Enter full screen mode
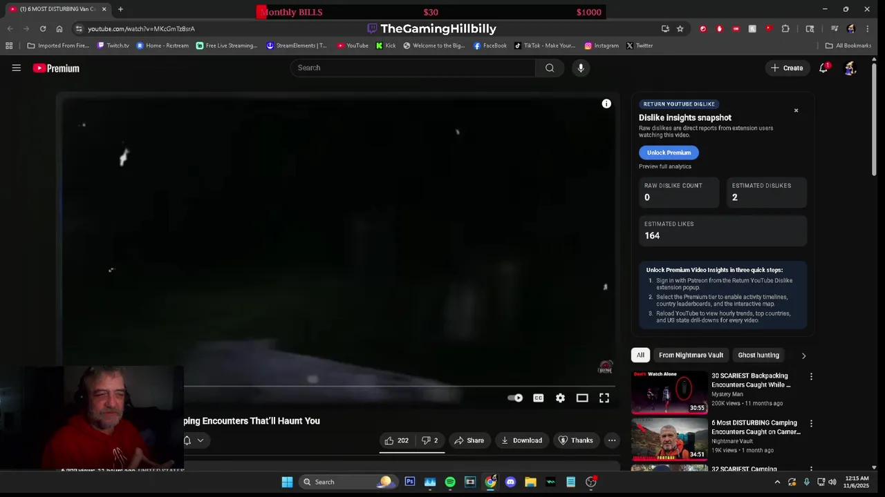The width and height of the screenshot is (885, 497). click(x=604, y=398)
